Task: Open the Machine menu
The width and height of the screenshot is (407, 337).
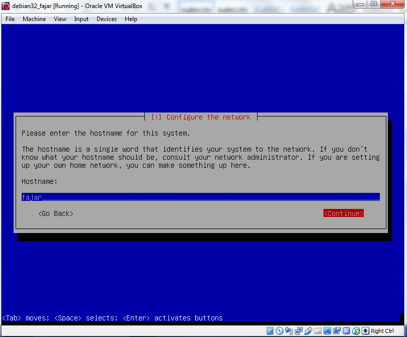Action: pos(34,19)
